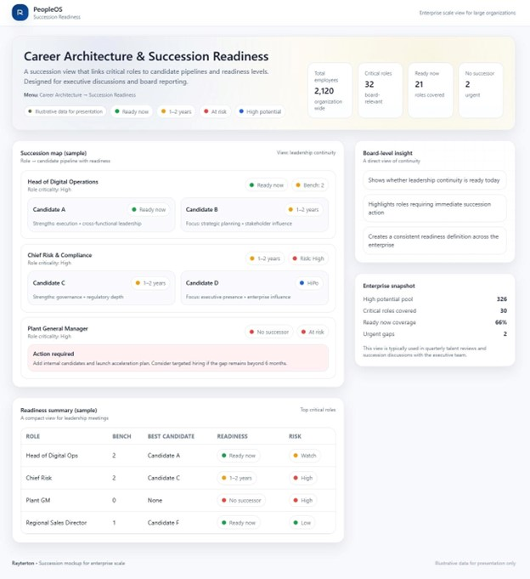Click 'High' risk badge in Plant GM row
The image size is (530, 579).
tap(303, 500)
